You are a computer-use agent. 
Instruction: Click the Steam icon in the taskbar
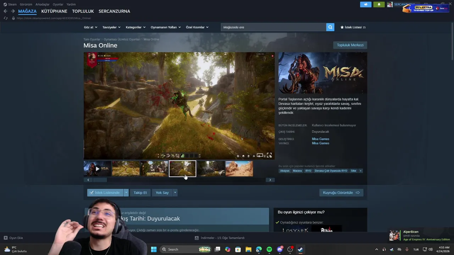[x=300, y=249]
